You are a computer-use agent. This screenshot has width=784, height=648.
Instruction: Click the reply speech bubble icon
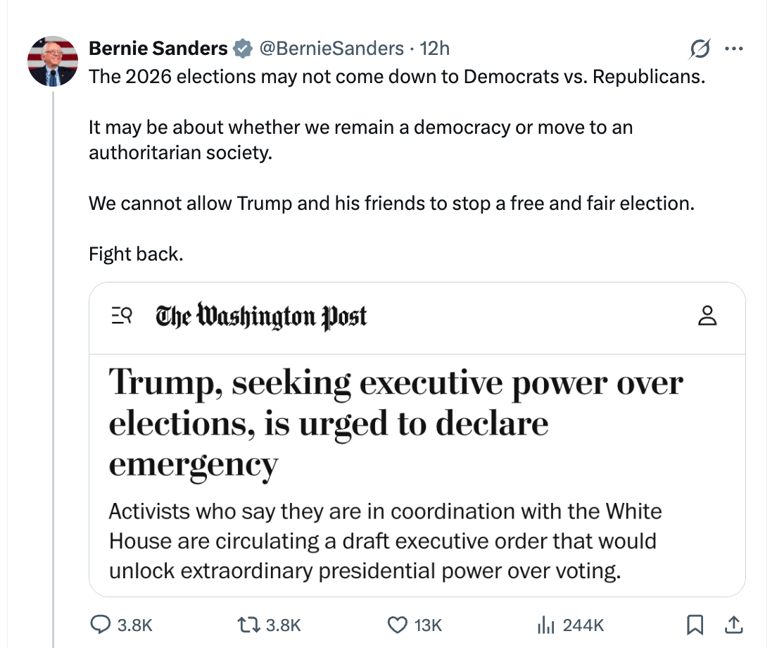click(x=103, y=624)
